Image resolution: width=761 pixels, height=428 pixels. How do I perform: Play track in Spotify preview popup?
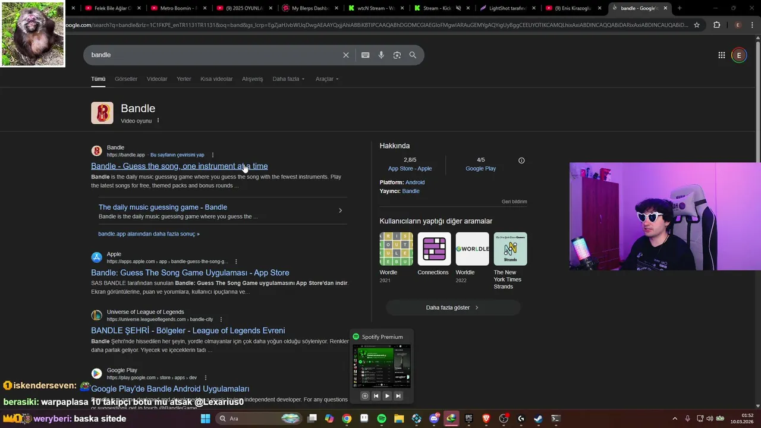(387, 396)
